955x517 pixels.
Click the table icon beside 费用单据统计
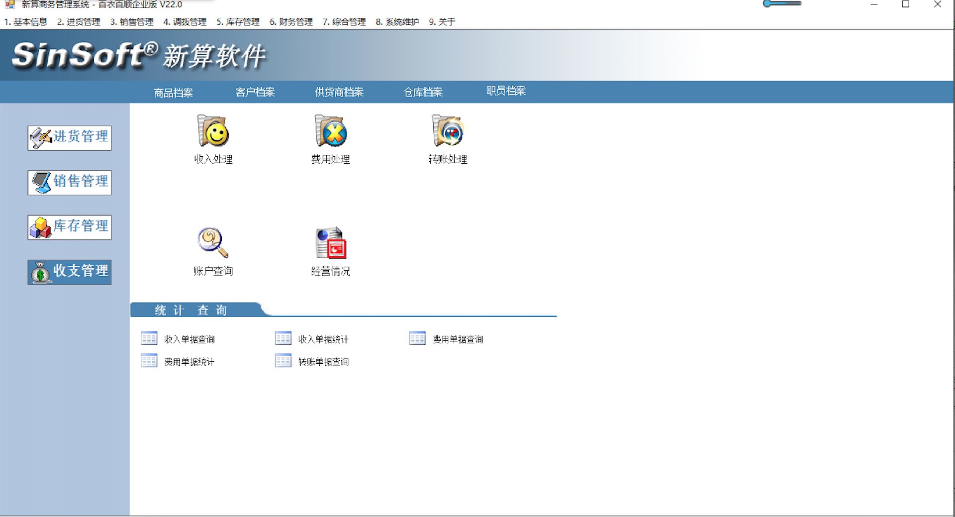[149, 361]
